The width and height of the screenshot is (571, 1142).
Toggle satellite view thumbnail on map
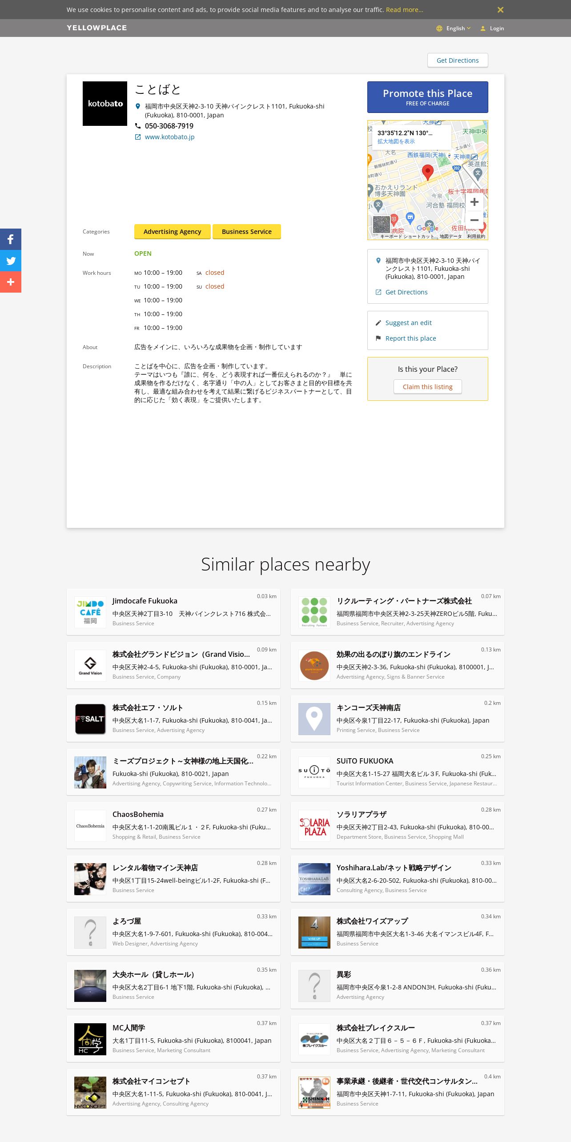click(381, 225)
